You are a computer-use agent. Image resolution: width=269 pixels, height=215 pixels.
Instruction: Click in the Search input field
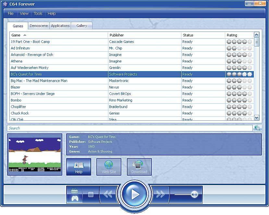click(x=130, y=128)
